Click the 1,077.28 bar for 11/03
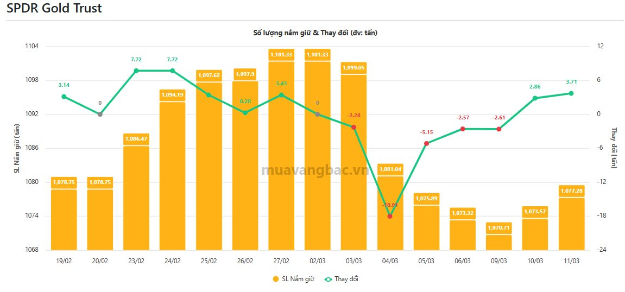This screenshot has height=292, width=625. (571, 224)
